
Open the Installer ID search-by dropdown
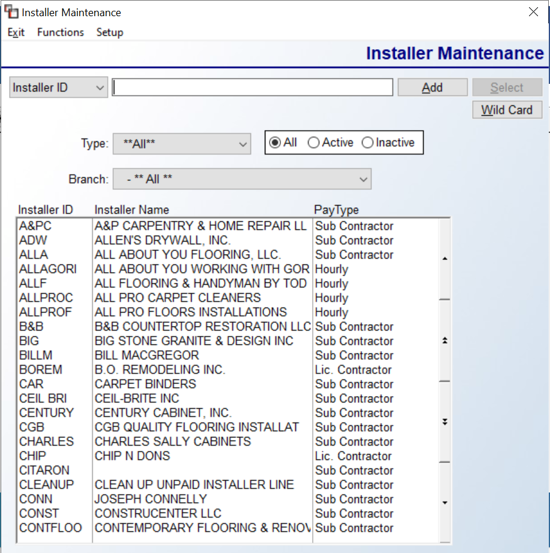coord(59,87)
